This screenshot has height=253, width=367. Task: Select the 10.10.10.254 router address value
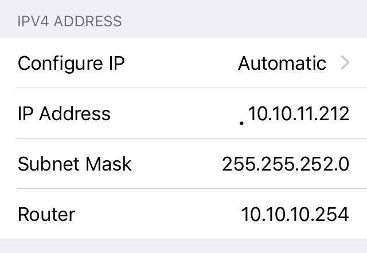pos(295,215)
